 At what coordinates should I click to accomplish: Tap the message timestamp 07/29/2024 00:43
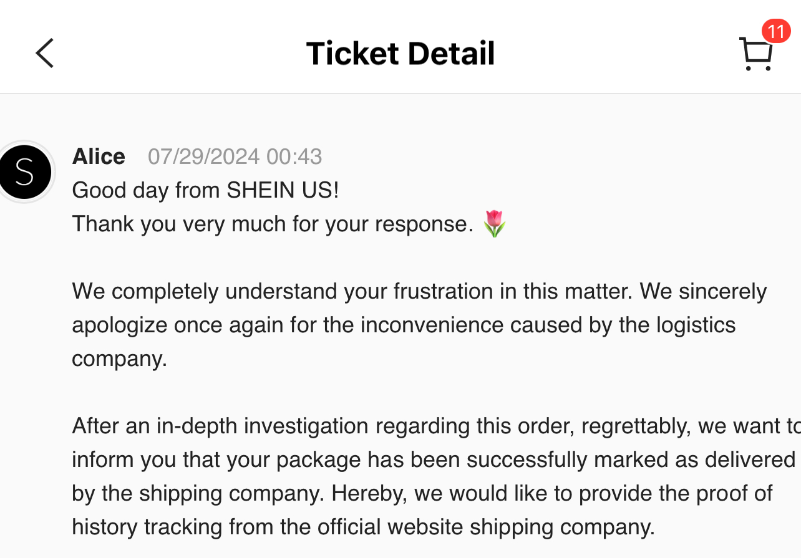[x=235, y=157]
